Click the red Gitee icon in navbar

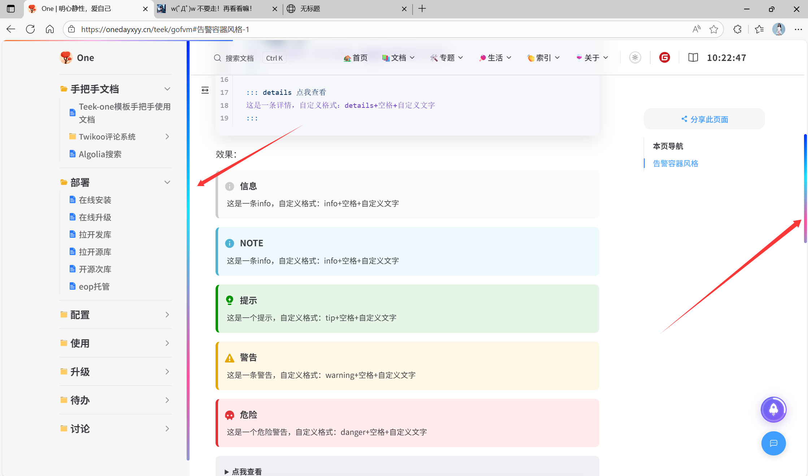664,58
